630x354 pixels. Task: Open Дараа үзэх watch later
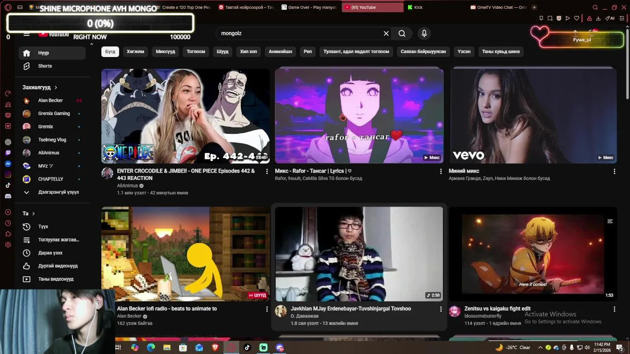[x=52, y=253]
